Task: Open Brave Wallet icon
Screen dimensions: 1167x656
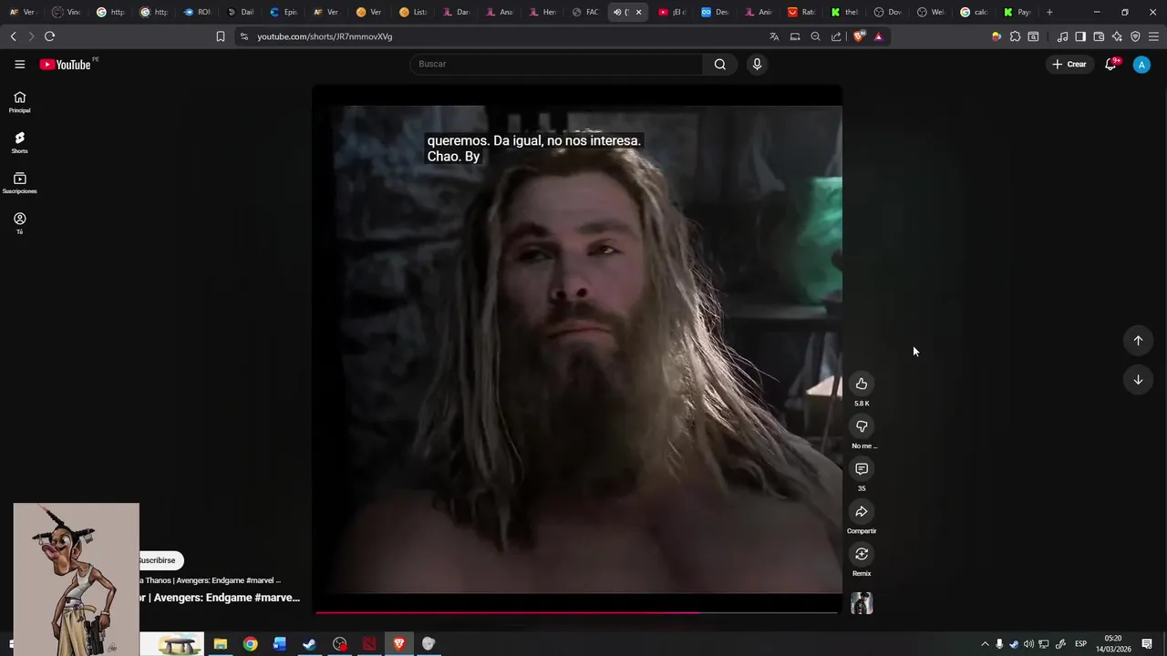Action: coord(1099,36)
